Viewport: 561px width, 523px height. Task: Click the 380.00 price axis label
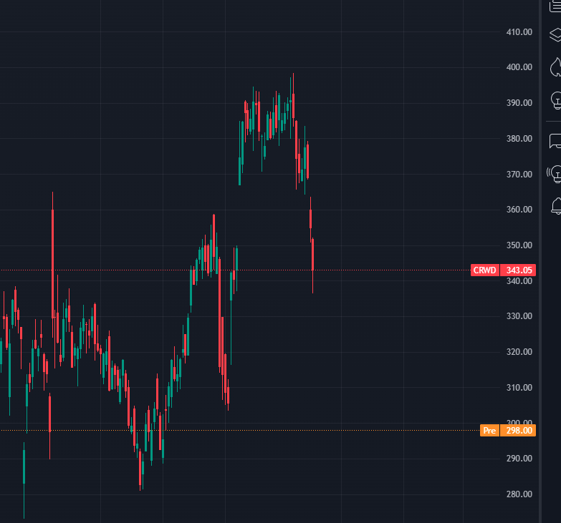point(519,139)
